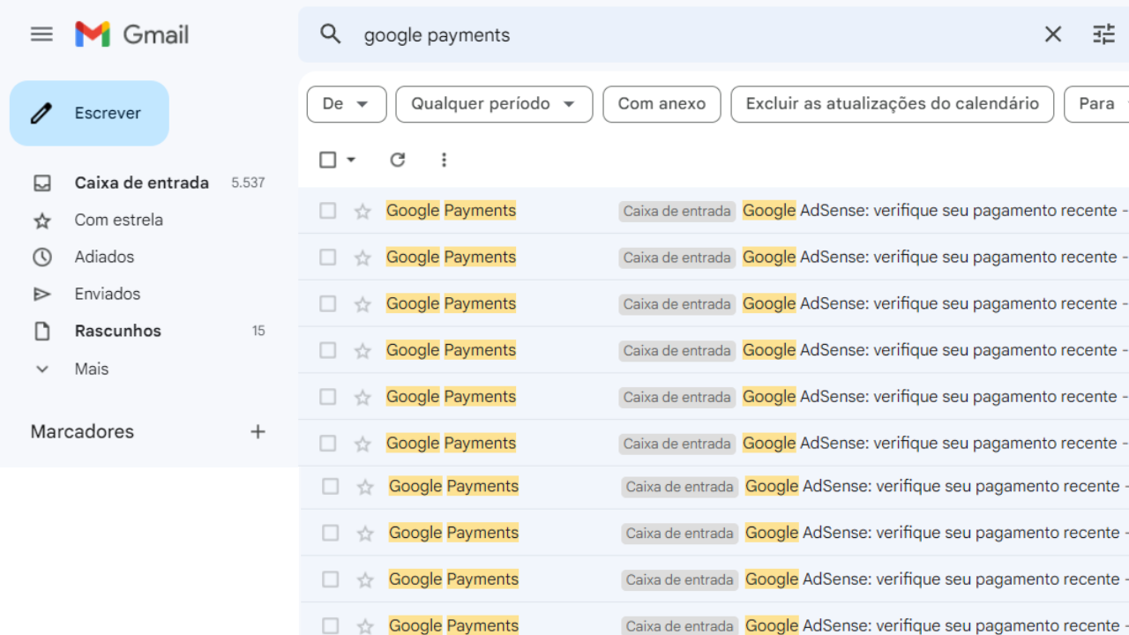Expand the Mais section in sidebar
The height and width of the screenshot is (635, 1129).
pyautogui.click(x=91, y=369)
